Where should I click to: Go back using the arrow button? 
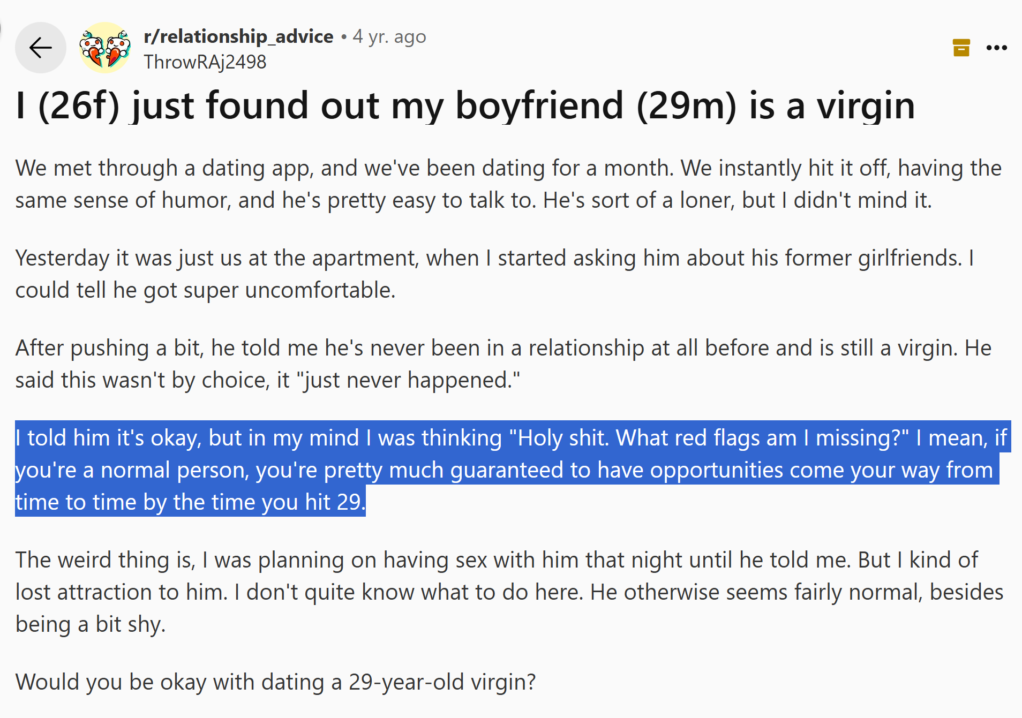pyautogui.click(x=40, y=48)
